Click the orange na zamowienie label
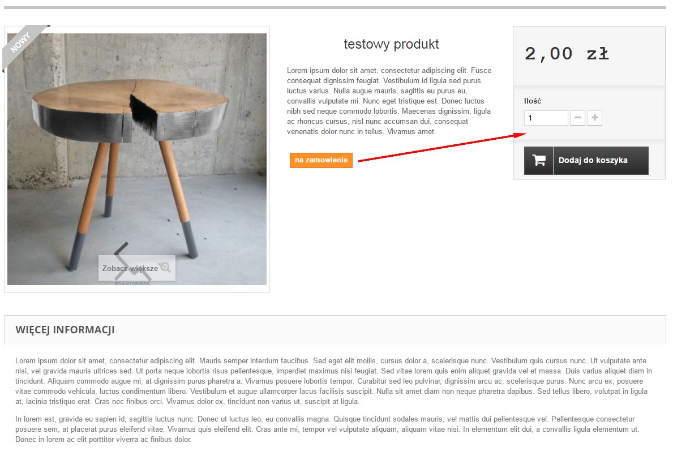Viewport: 673px width, 451px height. tap(321, 160)
